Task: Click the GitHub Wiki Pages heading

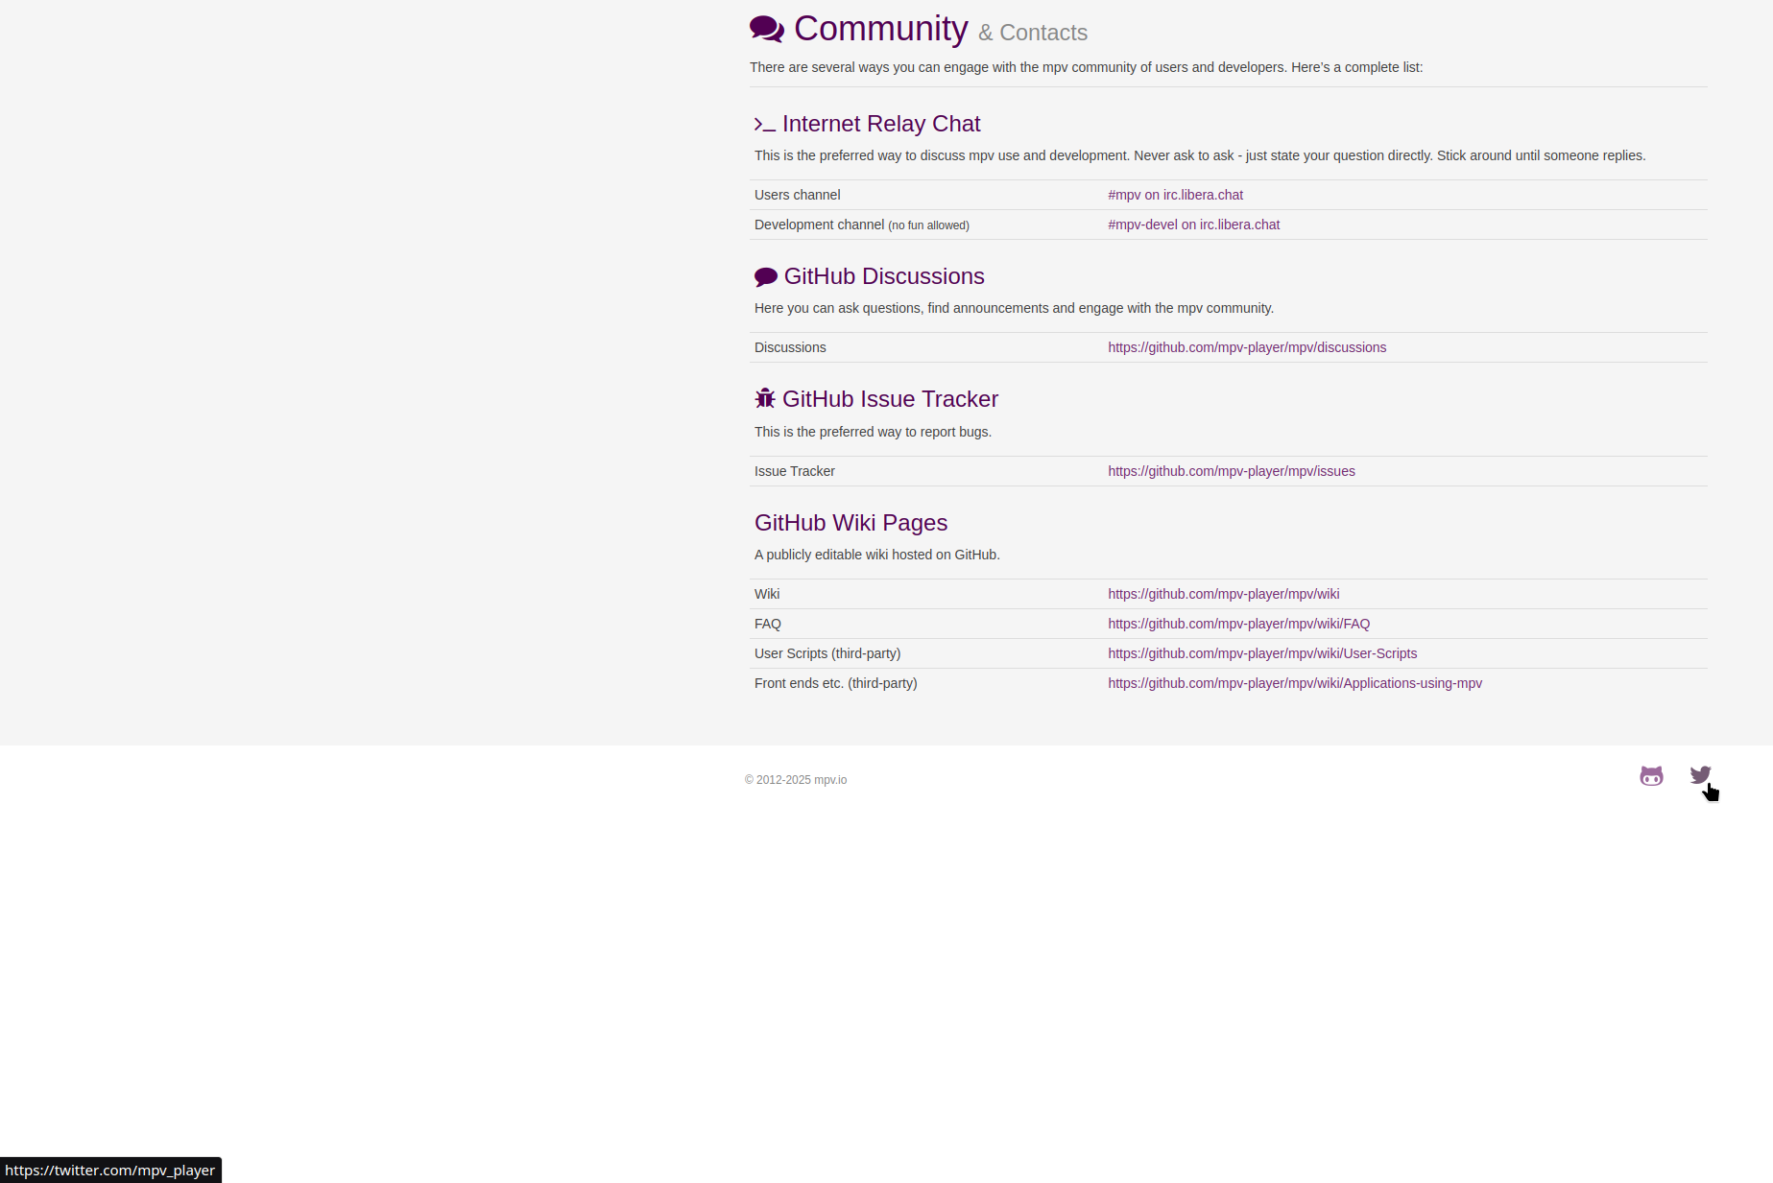Action: point(851,523)
